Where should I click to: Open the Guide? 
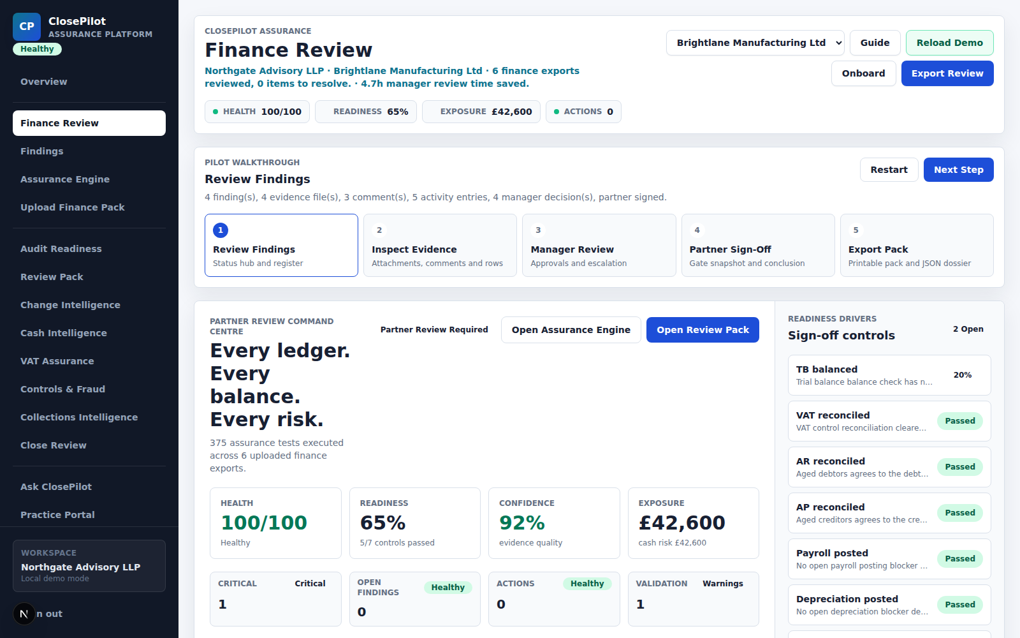[x=875, y=43]
